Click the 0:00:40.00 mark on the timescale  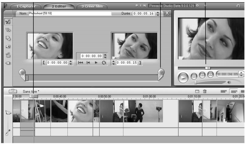[x=60, y=97]
